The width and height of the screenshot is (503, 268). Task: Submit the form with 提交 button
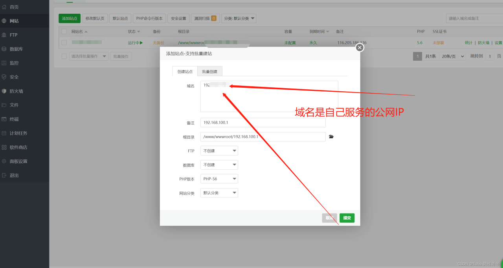[x=347, y=218]
